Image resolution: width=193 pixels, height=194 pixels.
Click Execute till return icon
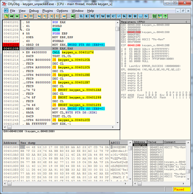64,16
